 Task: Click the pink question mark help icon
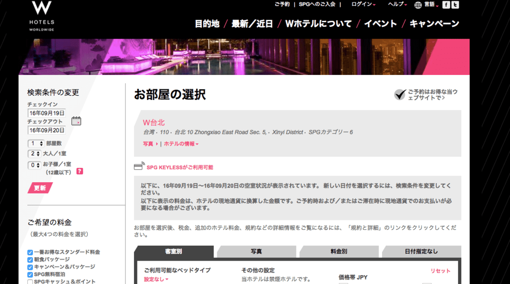[80, 171]
